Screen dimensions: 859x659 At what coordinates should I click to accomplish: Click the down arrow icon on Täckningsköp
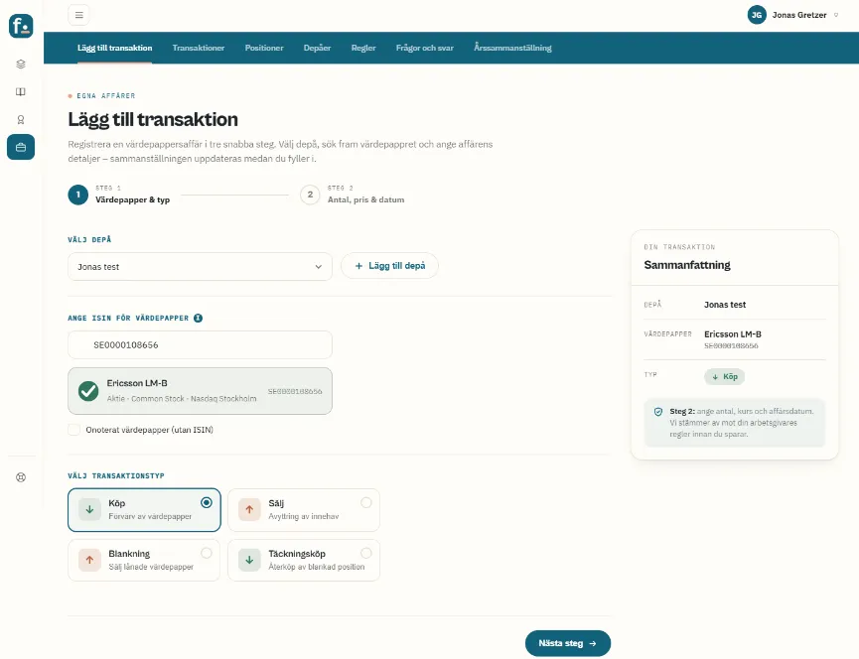(x=249, y=560)
